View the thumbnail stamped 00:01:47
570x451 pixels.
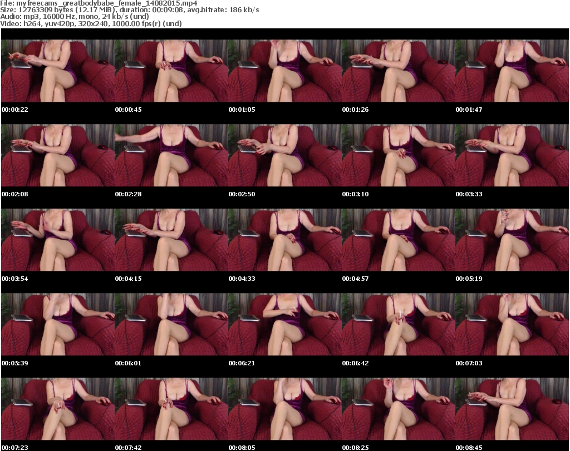[x=512, y=71]
